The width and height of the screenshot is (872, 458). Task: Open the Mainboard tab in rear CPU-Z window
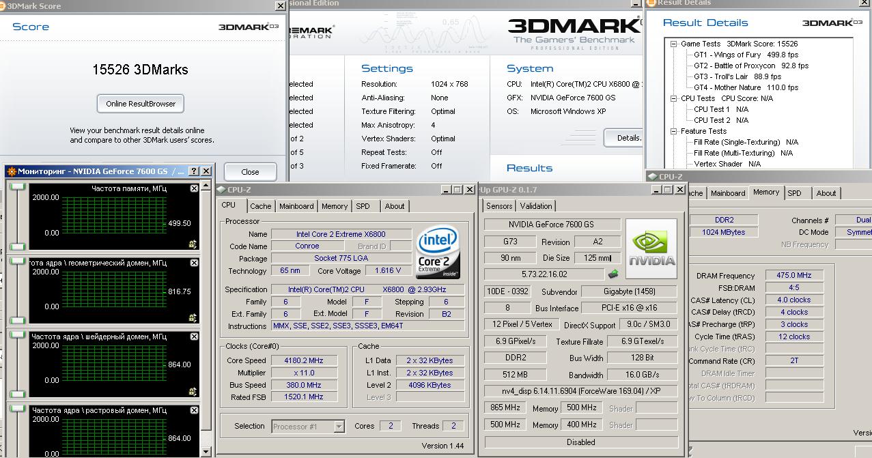tap(728, 193)
